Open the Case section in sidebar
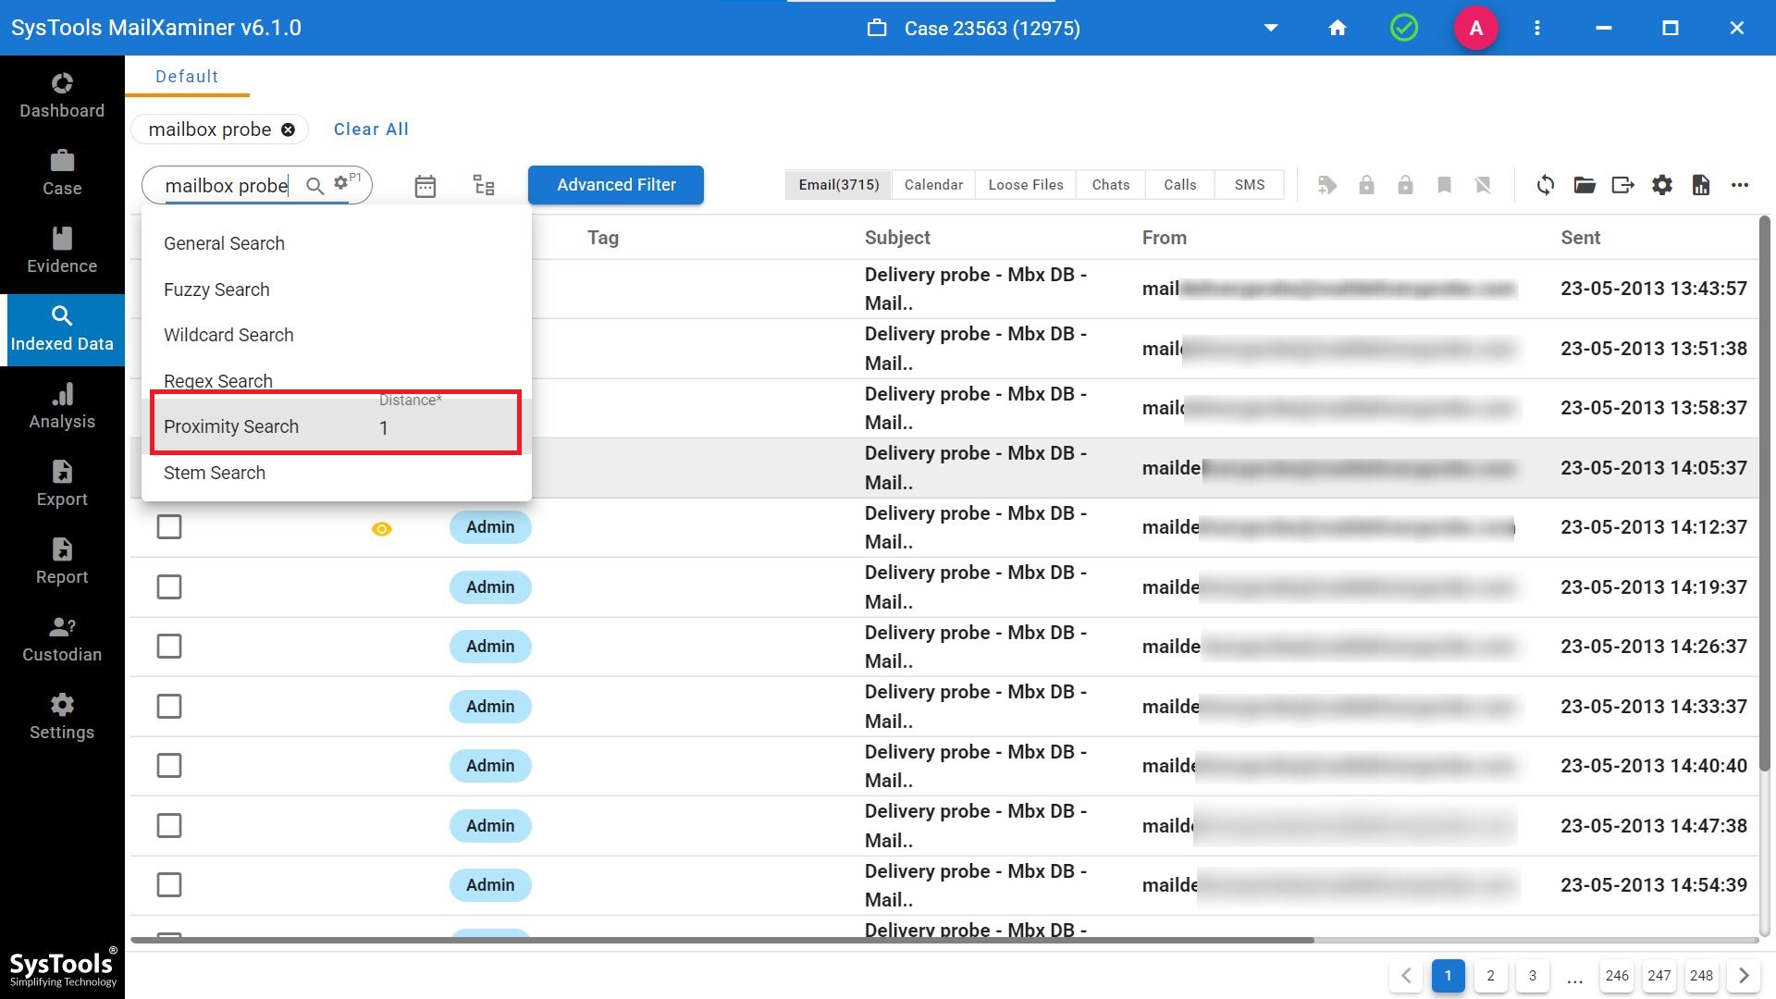Image resolution: width=1776 pixels, height=999 pixels. point(62,173)
